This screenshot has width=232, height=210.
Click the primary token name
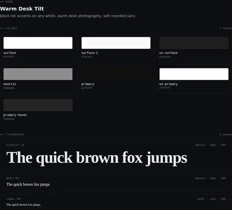(x=88, y=84)
